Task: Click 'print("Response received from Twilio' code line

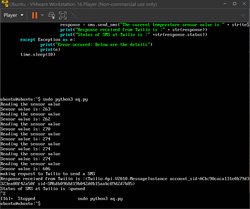Action: click(x=134, y=30)
